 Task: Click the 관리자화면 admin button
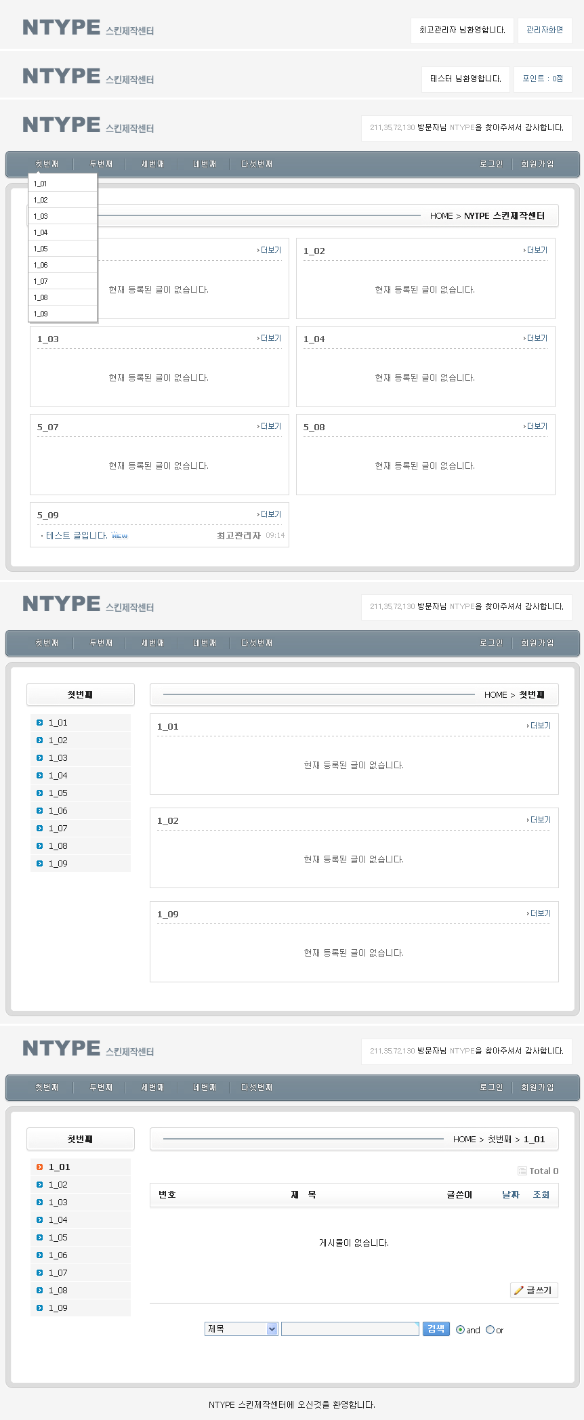[545, 30]
